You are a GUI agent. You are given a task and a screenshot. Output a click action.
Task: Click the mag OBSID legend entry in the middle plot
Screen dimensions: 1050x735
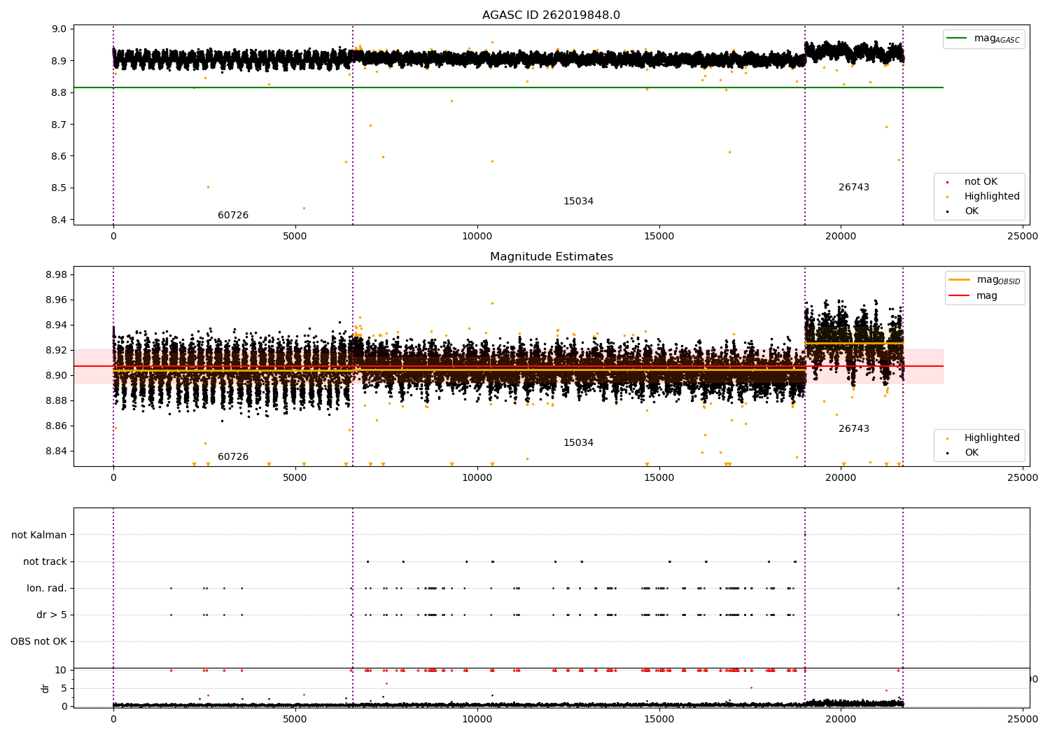986,280
